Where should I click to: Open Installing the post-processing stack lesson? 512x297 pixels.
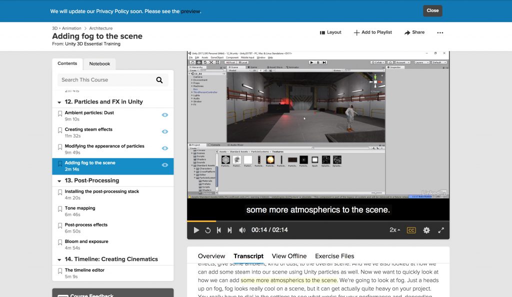point(102,191)
